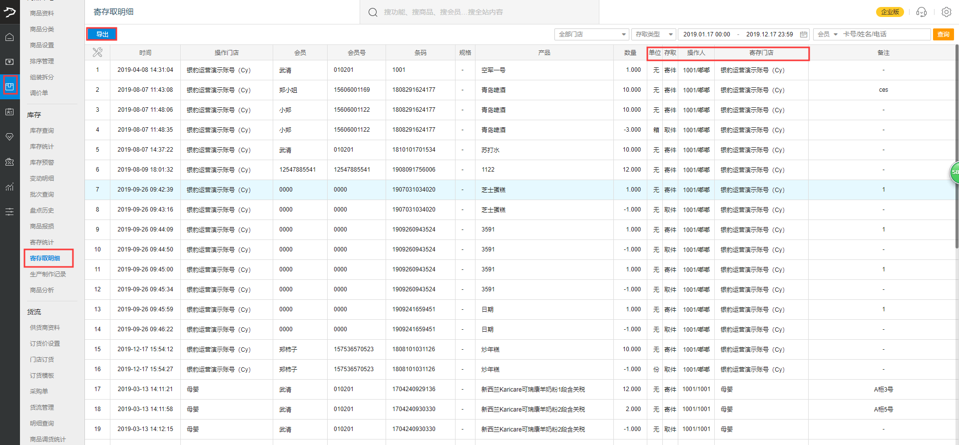Open 商品分类 menu item
The image size is (959, 445).
42,29
